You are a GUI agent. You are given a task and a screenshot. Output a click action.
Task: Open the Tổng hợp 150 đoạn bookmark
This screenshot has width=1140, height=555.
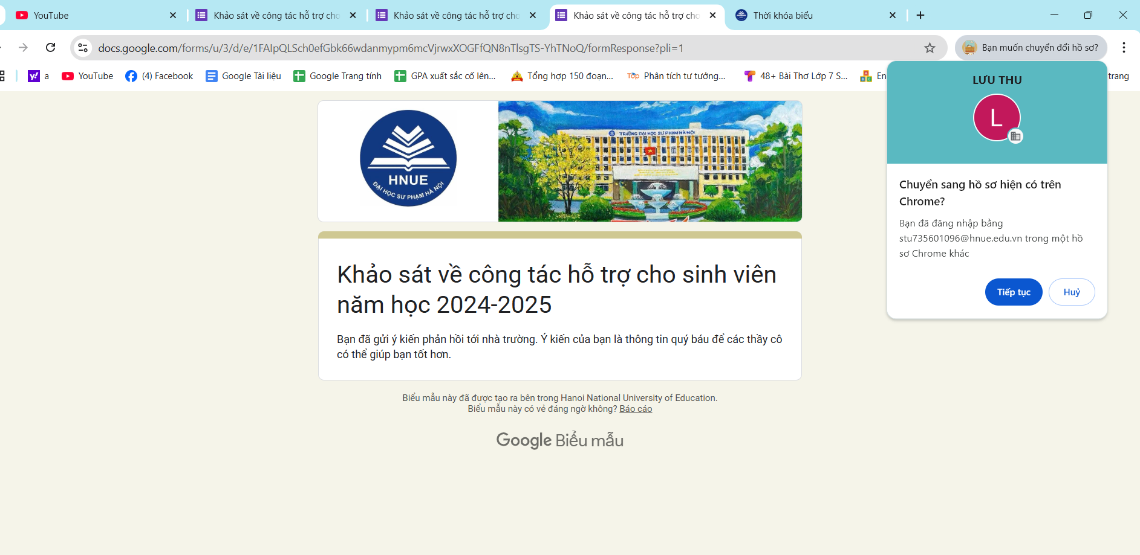click(x=562, y=76)
